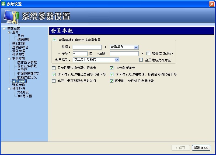The height and width of the screenshot is (155, 216).
Task: Click the 前缀 input field
Action: click(x=87, y=47)
